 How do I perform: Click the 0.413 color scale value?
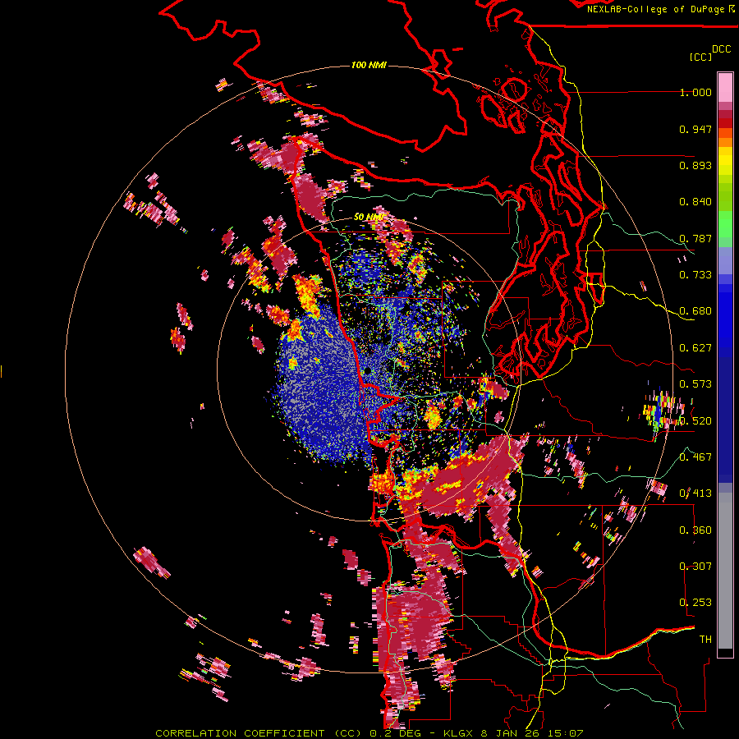695,493
